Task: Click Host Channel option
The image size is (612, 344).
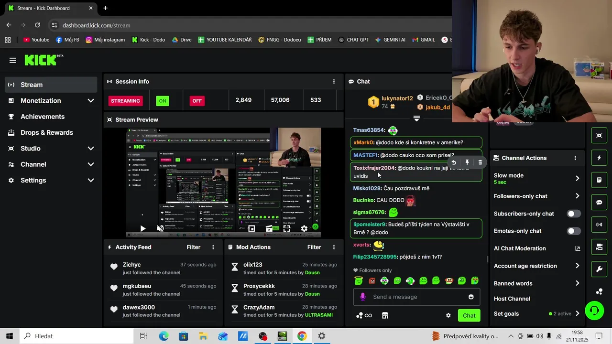Action: [x=512, y=299]
